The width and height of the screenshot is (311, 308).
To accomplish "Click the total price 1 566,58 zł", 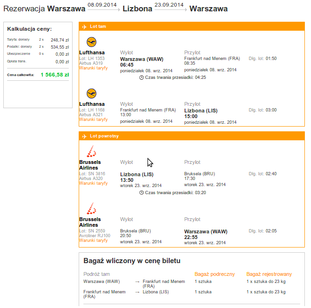I will click(55, 75).
